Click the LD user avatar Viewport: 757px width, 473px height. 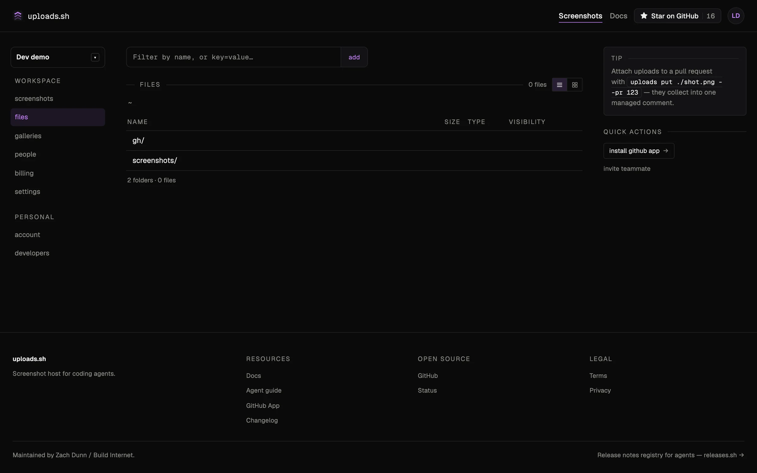click(736, 16)
